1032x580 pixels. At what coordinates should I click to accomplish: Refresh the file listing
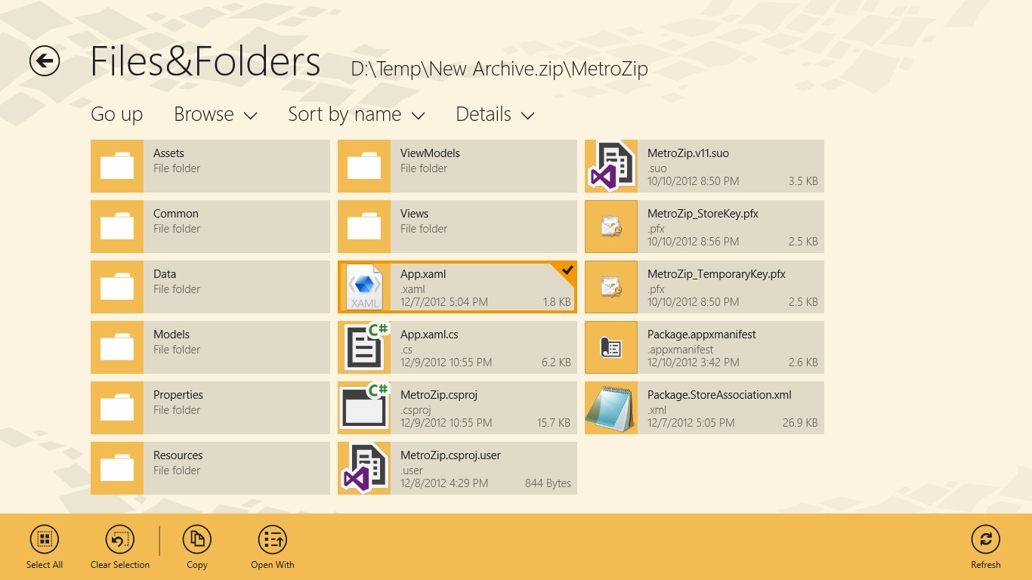pyautogui.click(x=986, y=539)
